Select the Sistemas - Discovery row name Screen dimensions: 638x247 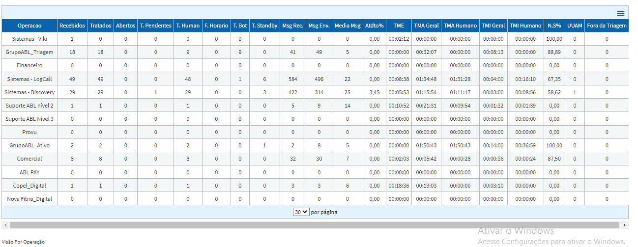pyautogui.click(x=29, y=92)
